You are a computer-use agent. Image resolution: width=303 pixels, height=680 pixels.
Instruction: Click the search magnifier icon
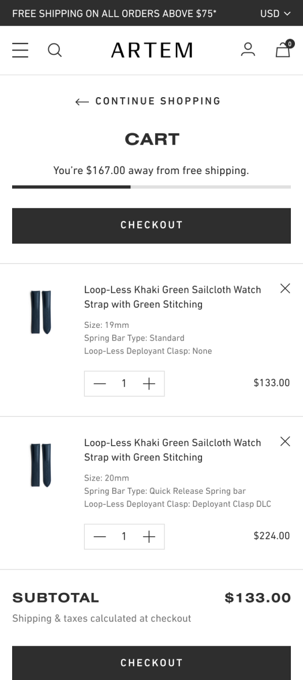[55, 50]
